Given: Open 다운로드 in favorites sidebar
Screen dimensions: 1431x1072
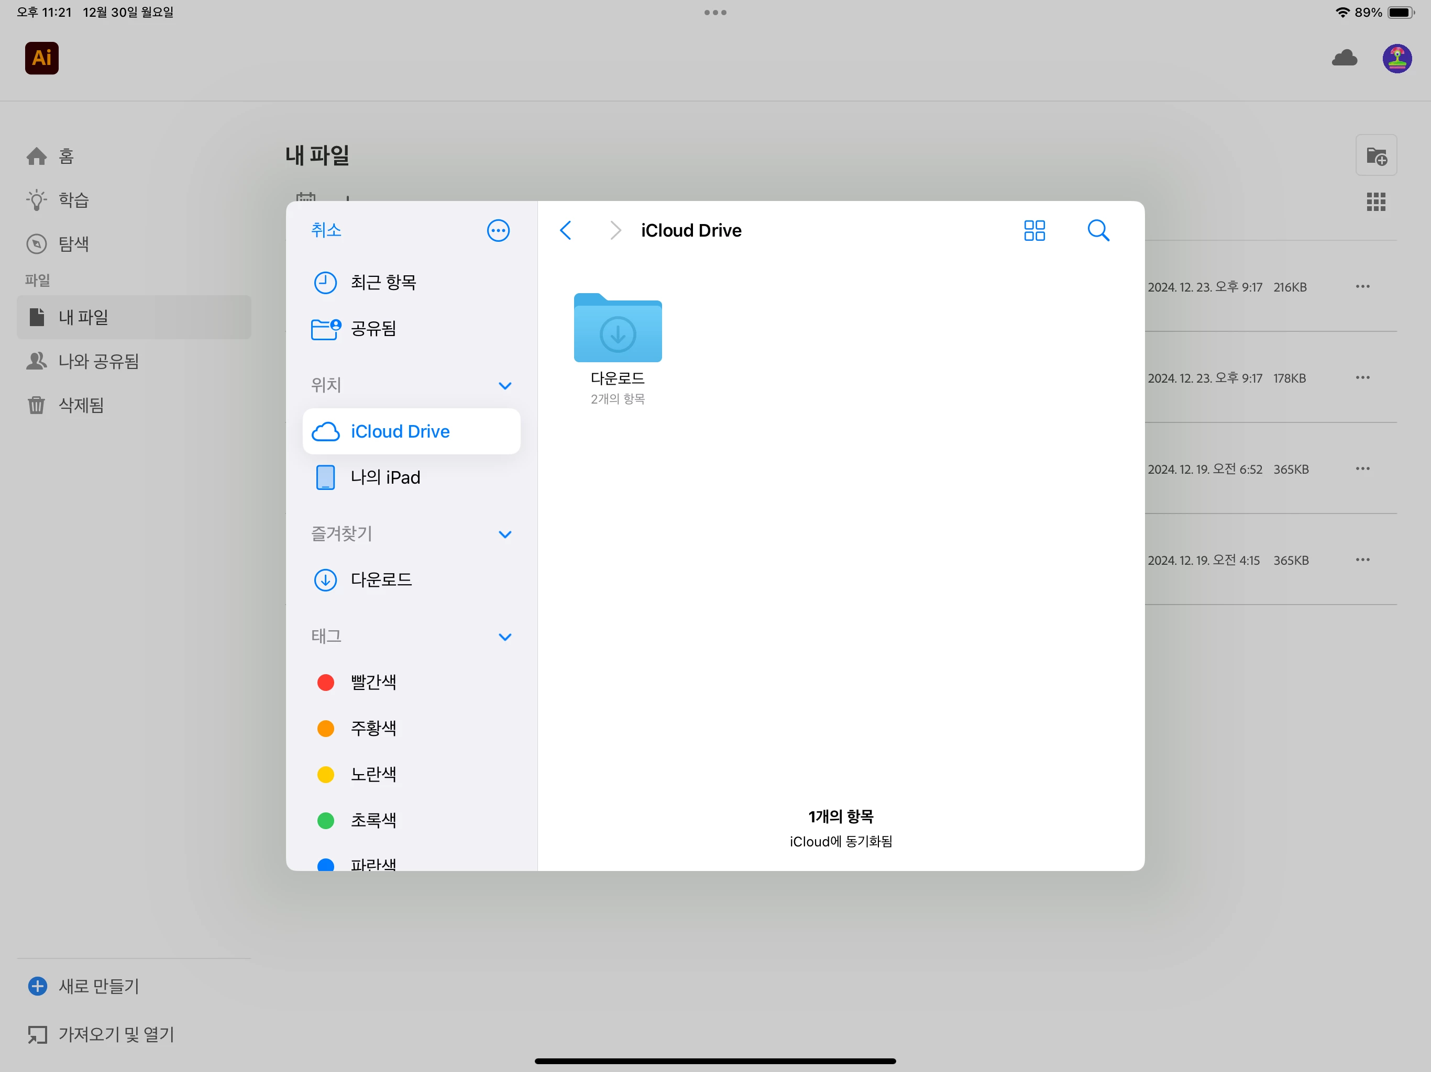Looking at the screenshot, I should (x=380, y=580).
